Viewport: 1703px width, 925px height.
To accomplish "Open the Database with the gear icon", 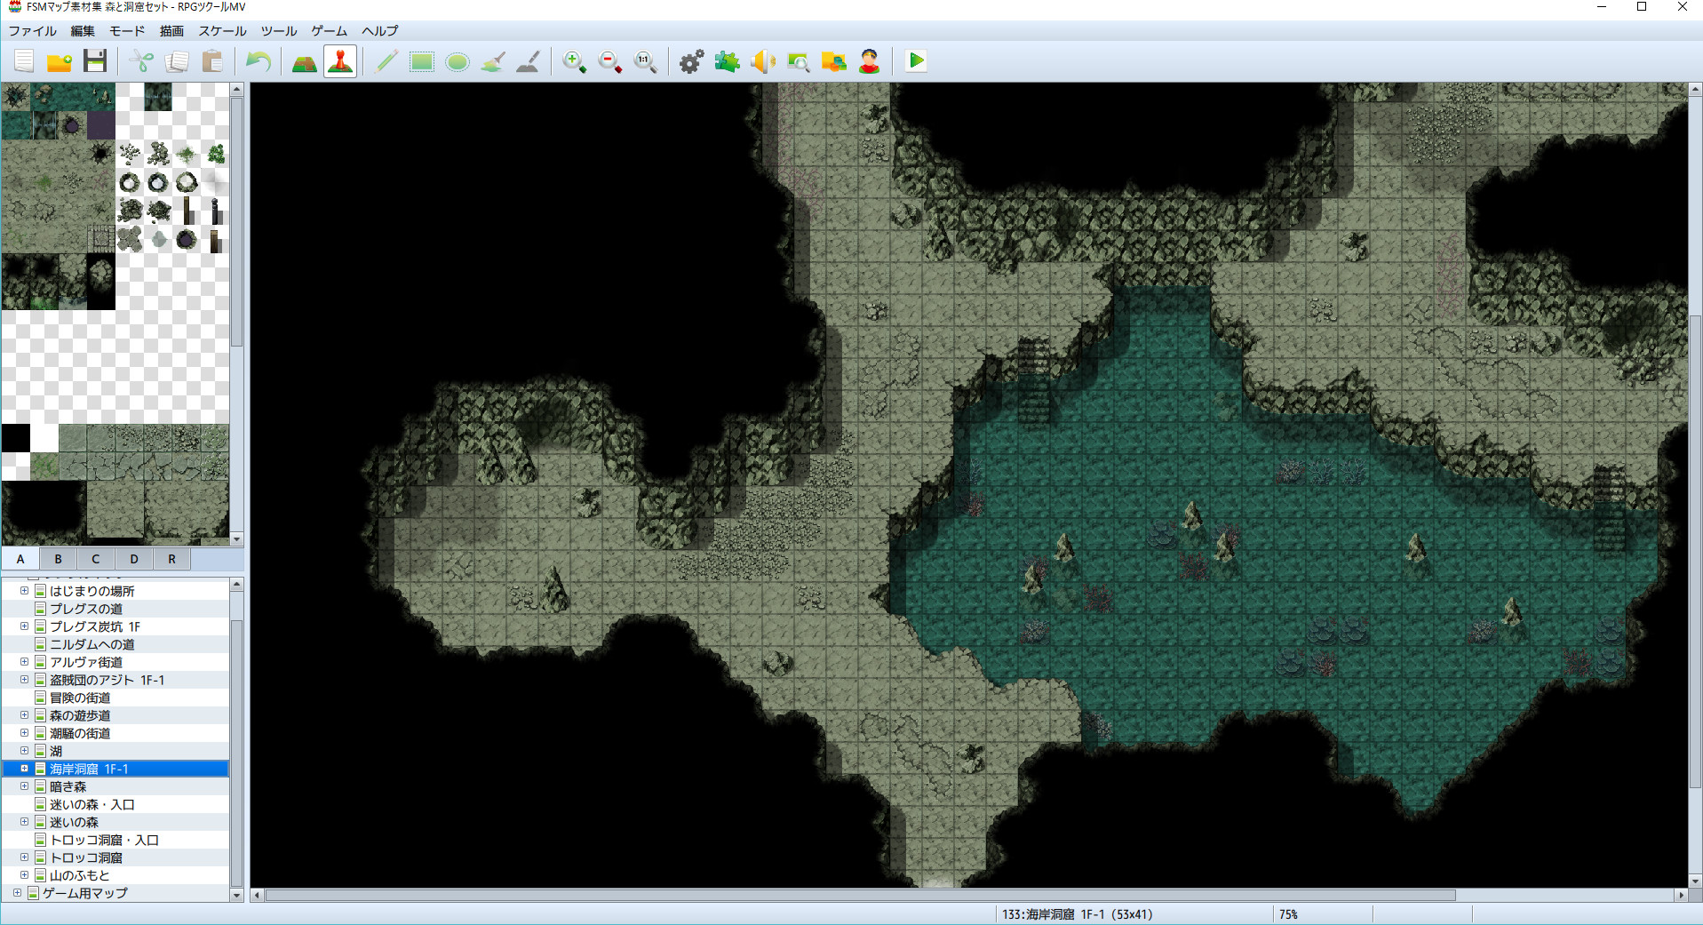I will [692, 61].
